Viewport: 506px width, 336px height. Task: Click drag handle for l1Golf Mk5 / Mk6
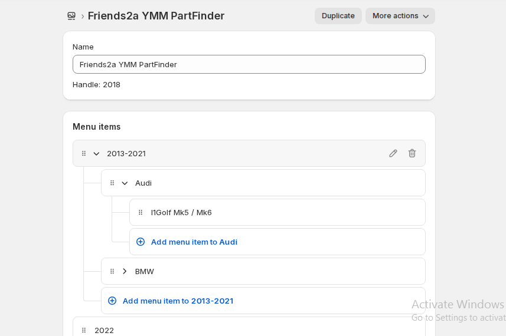click(x=141, y=212)
